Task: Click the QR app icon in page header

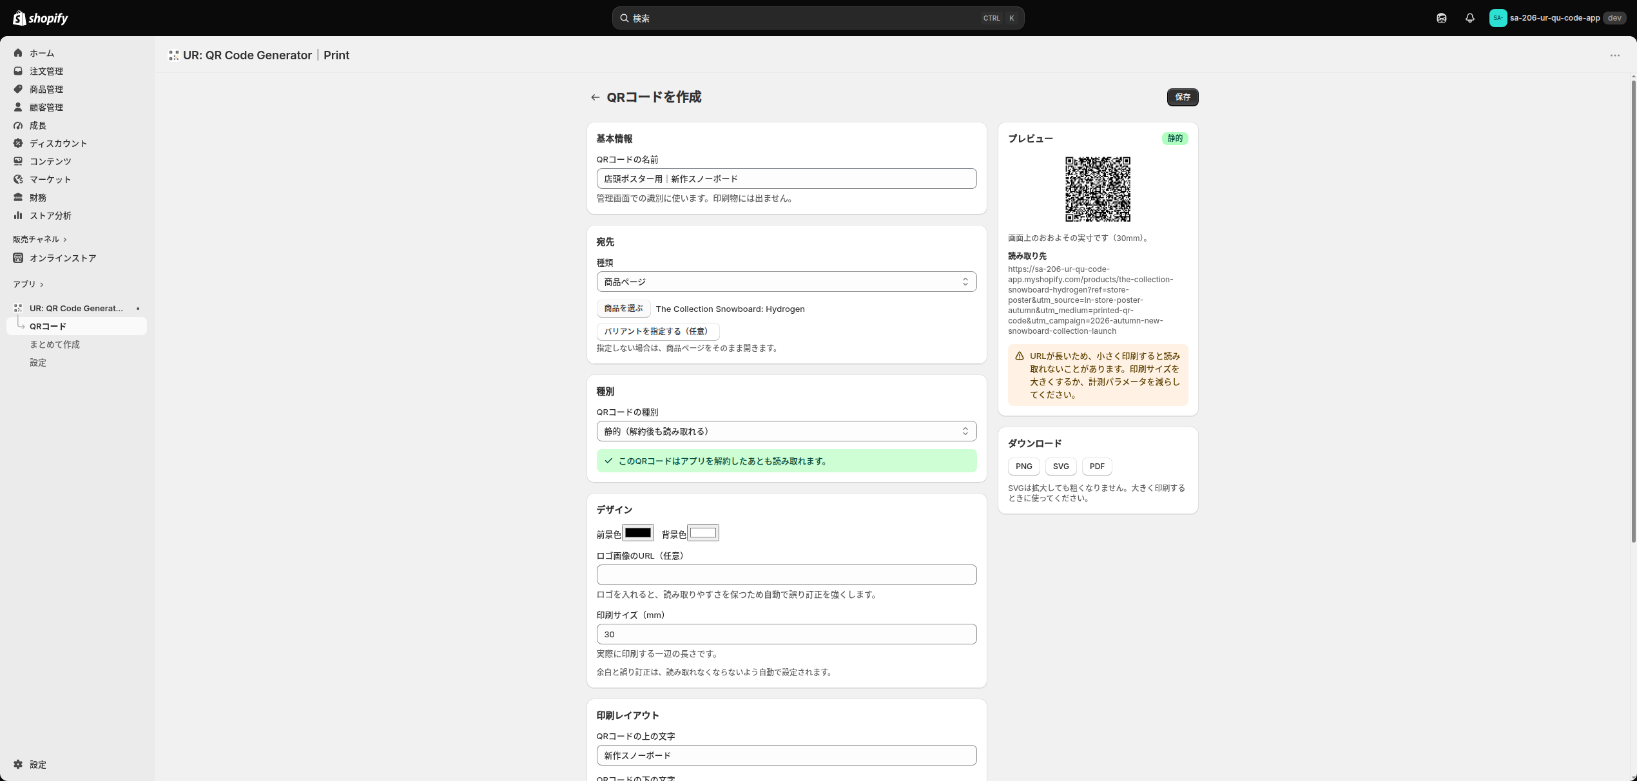Action: (174, 55)
